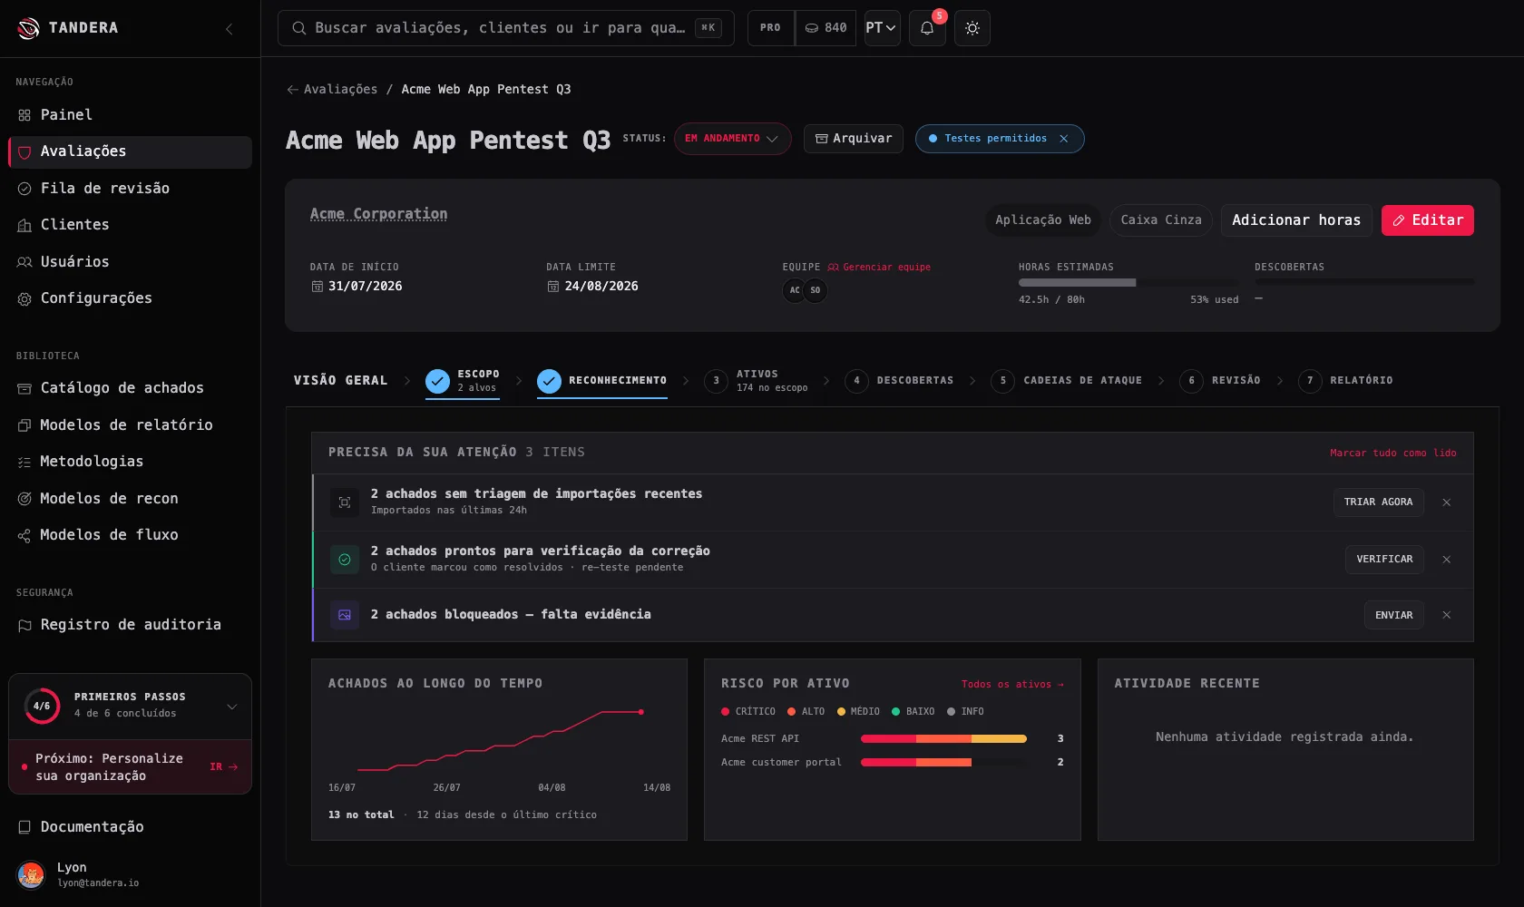Viewport: 1524px width, 907px height.
Task: Click Acme REST API risk bar
Action: point(943,739)
